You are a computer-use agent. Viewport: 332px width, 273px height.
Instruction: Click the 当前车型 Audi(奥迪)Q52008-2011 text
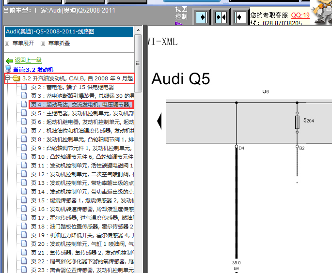(59, 10)
